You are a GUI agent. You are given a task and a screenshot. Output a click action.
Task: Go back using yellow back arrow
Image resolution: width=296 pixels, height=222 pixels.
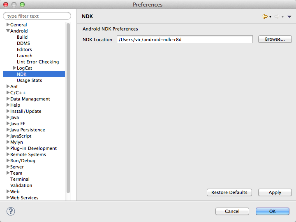(x=265, y=16)
